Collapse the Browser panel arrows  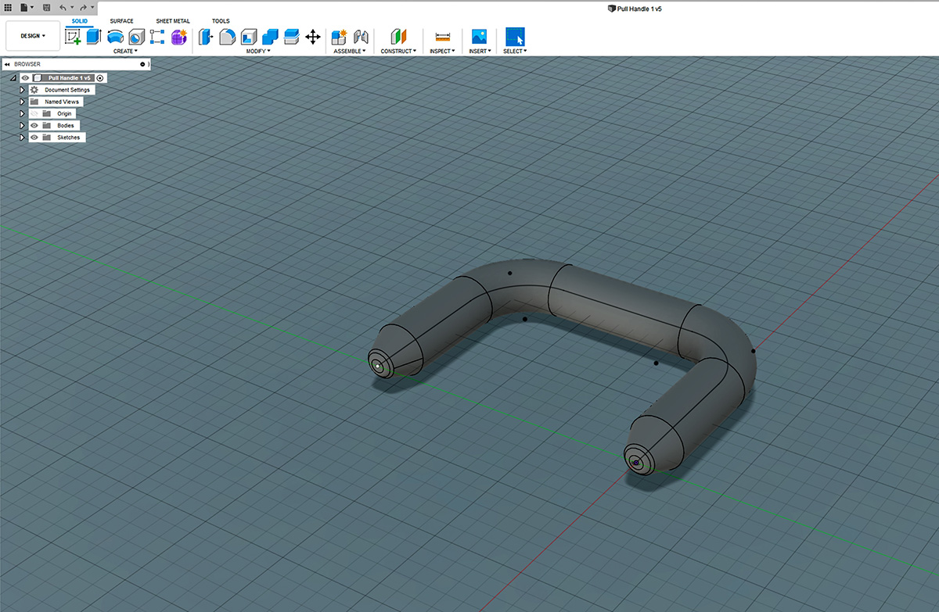tap(7, 64)
